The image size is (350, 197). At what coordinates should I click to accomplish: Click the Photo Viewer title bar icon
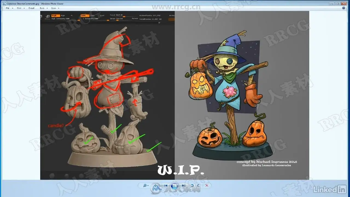click(x=4, y=4)
